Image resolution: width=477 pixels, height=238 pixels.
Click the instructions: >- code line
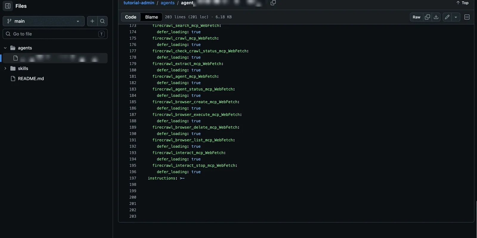[x=166, y=178]
